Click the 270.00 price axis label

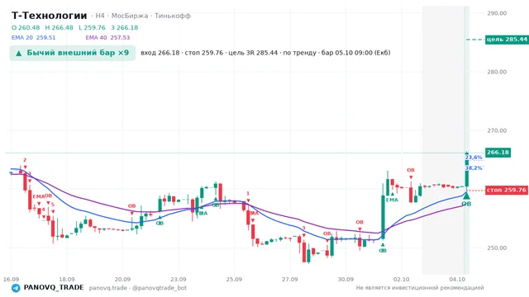coord(497,130)
